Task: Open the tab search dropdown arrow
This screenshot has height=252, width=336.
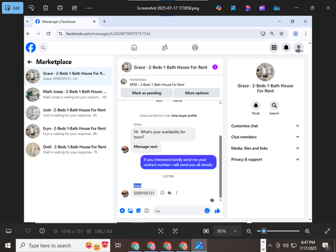Action: [x=28, y=22]
